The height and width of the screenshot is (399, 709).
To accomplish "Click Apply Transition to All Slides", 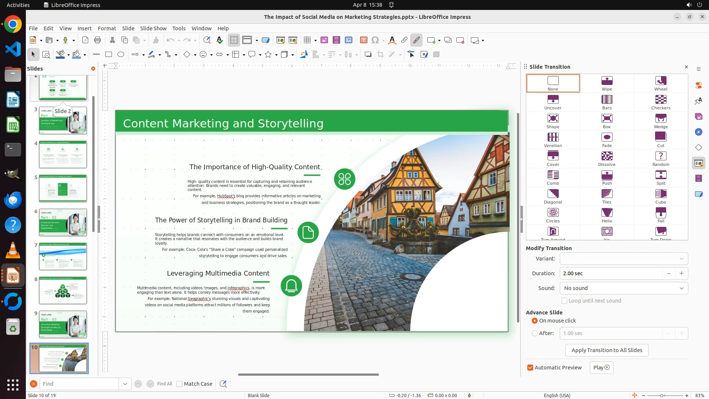I will (607, 350).
